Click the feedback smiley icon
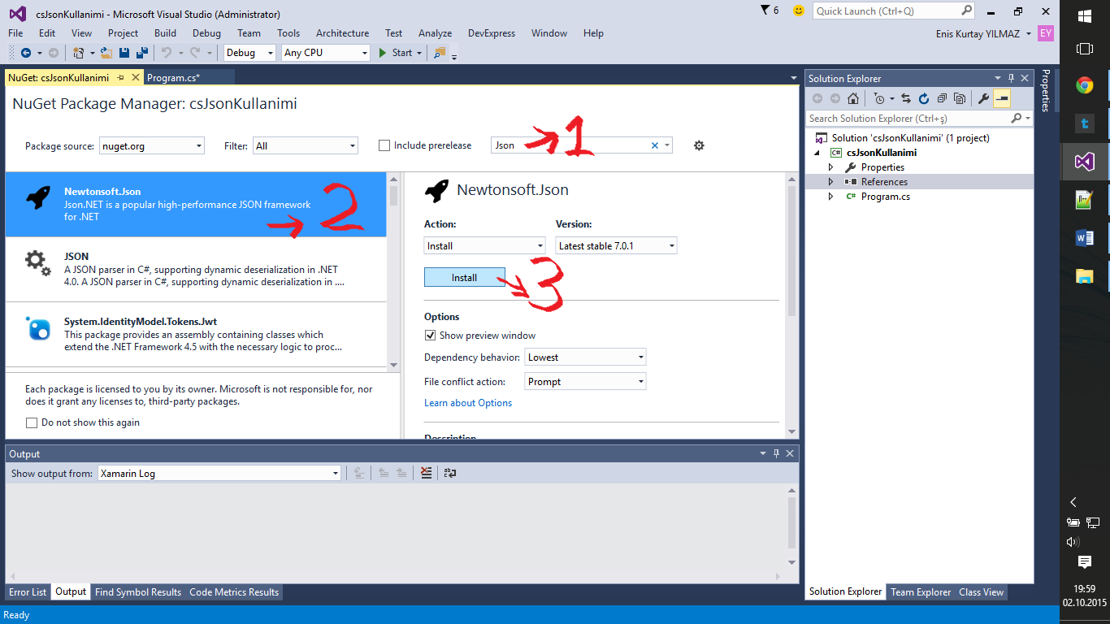The height and width of the screenshot is (624, 1110). (799, 11)
